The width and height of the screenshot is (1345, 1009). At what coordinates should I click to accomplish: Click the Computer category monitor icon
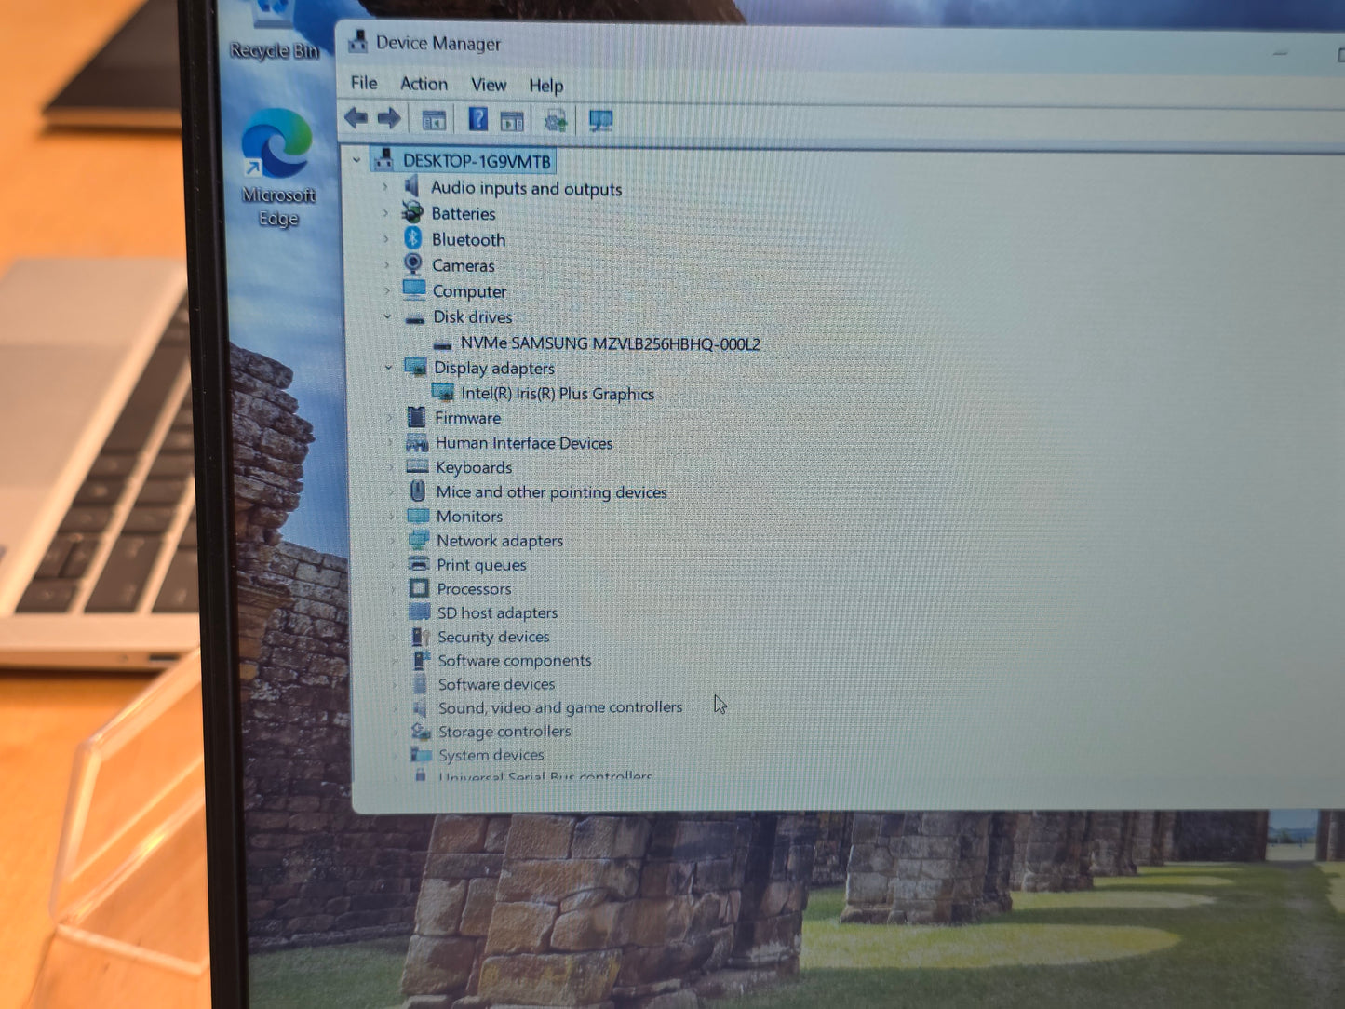414,289
